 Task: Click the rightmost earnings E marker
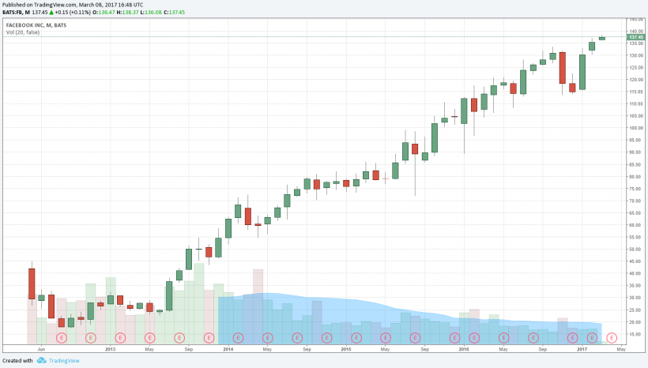(x=612, y=338)
